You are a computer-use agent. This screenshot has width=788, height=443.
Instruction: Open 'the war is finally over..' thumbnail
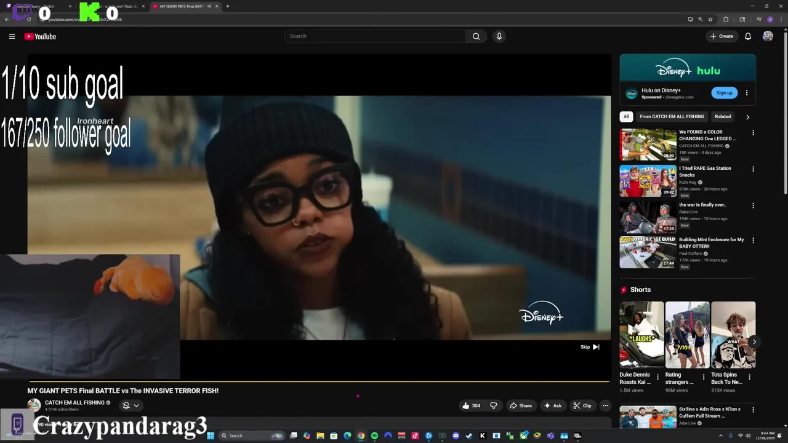tap(648, 217)
